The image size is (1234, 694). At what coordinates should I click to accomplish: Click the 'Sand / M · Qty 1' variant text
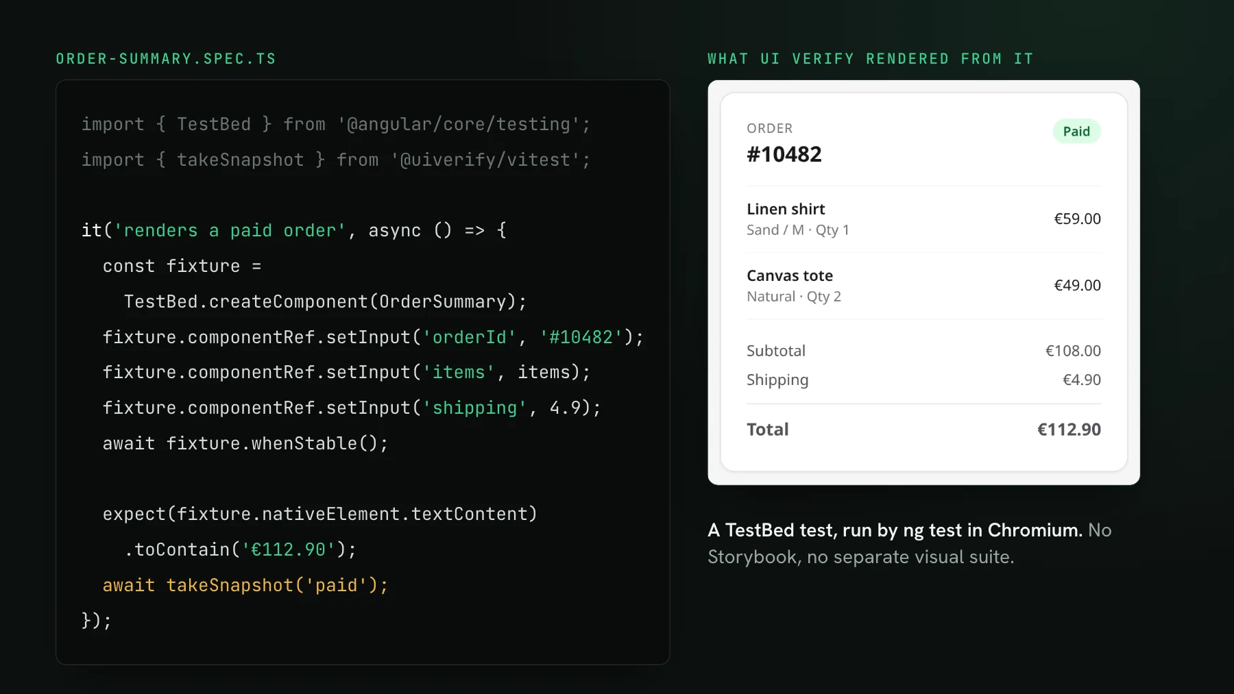[x=798, y=230]
